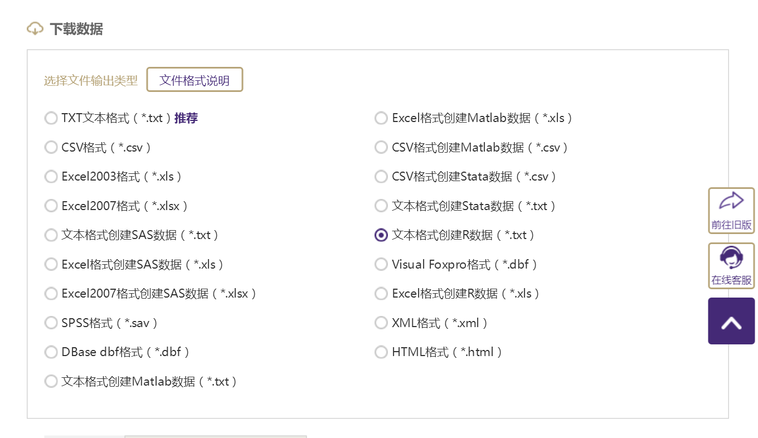Open 在线客服 headset icon
This screenshot has height=438, width=758.
tap(731, 257)
